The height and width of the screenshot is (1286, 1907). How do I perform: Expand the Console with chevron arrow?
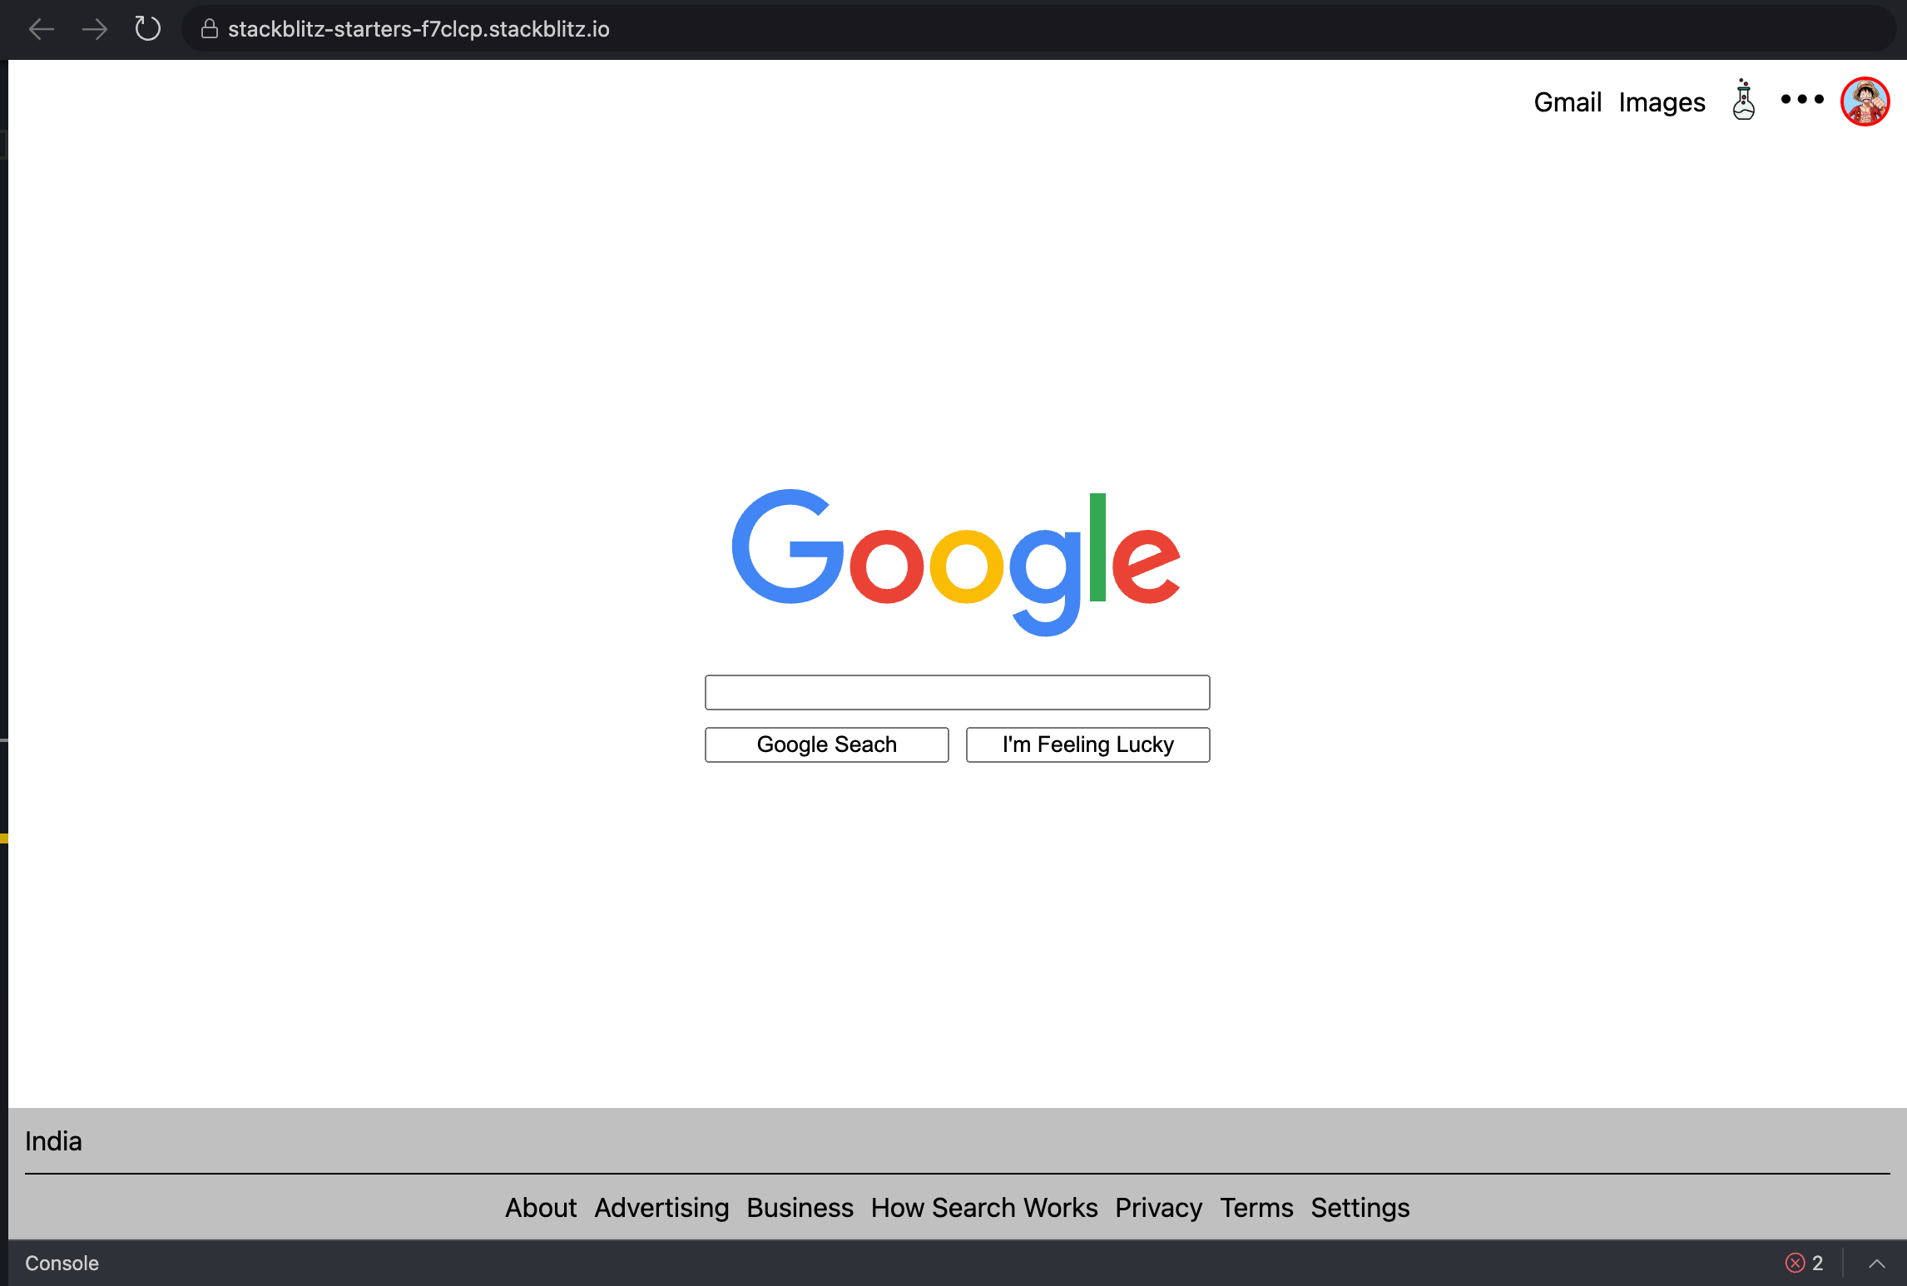(x=1877, y=1263)
